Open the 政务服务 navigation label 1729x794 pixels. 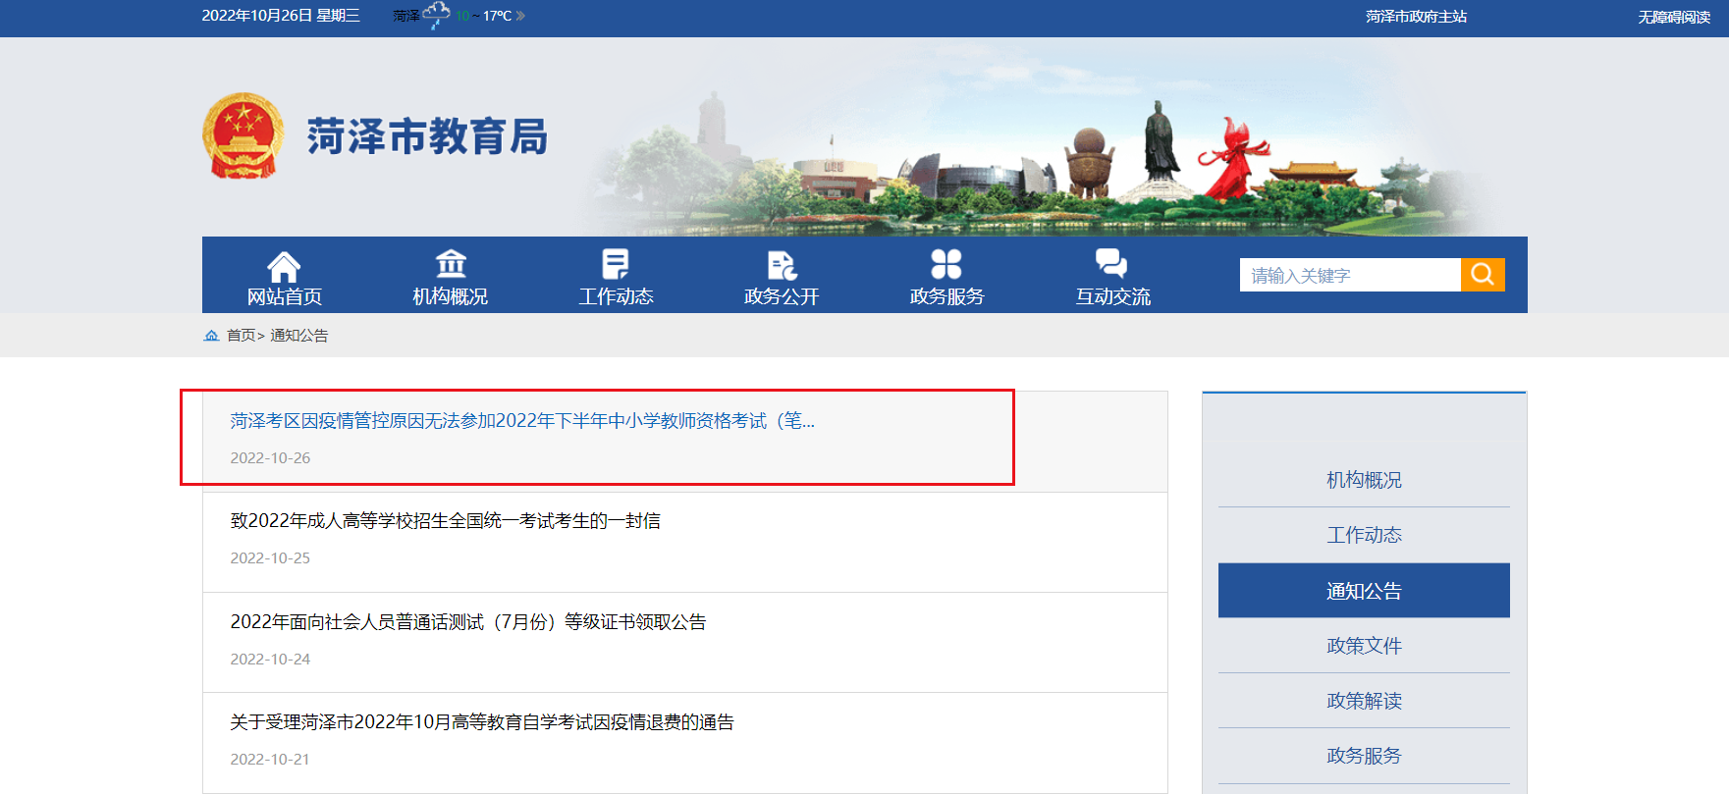pyautogui.click(x=946, y=296)
